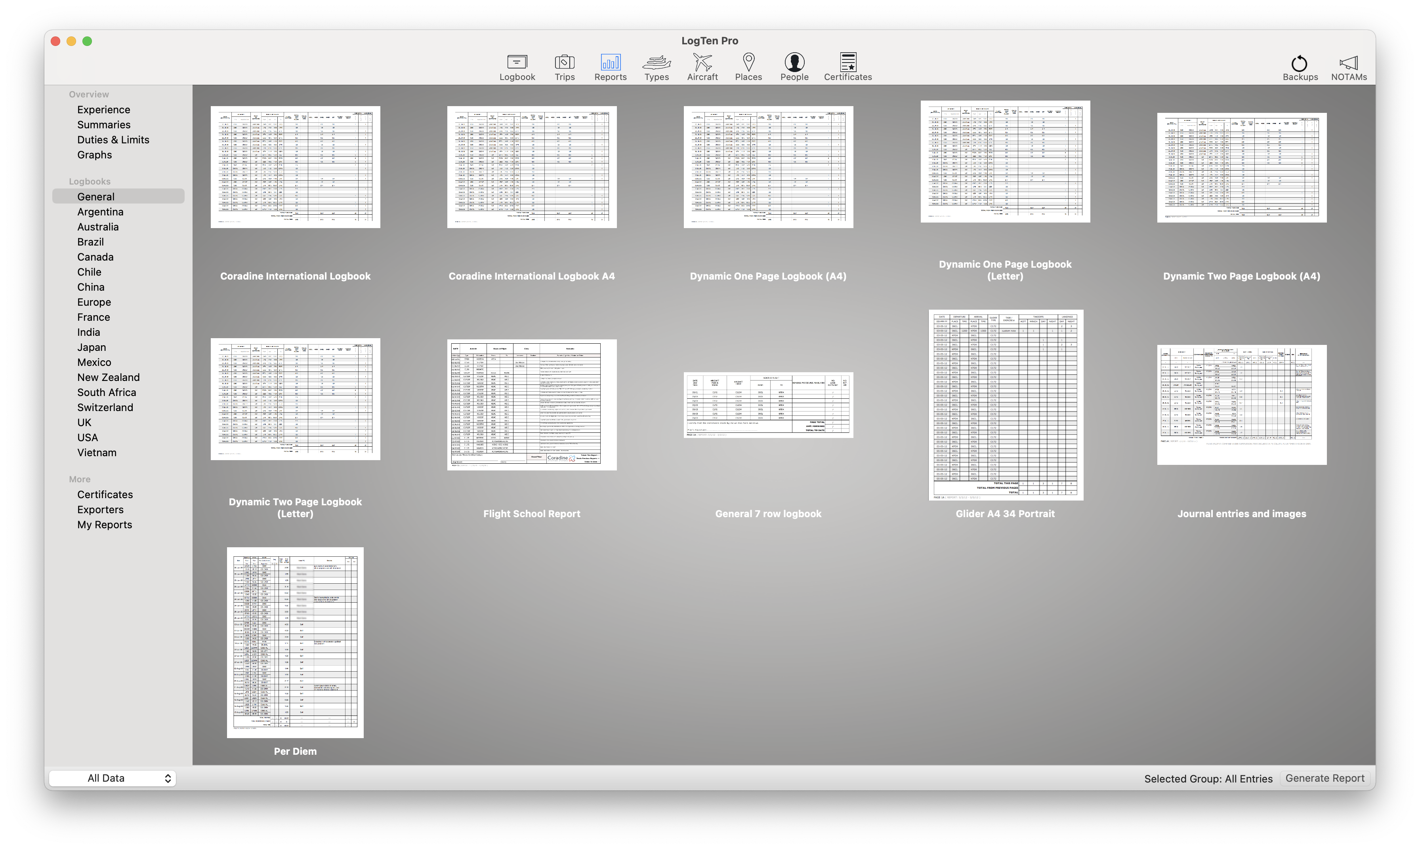Select the Coradine International Logbook thumbnail
Viewport: 1420px width, 849px height.
coord(295,166)
